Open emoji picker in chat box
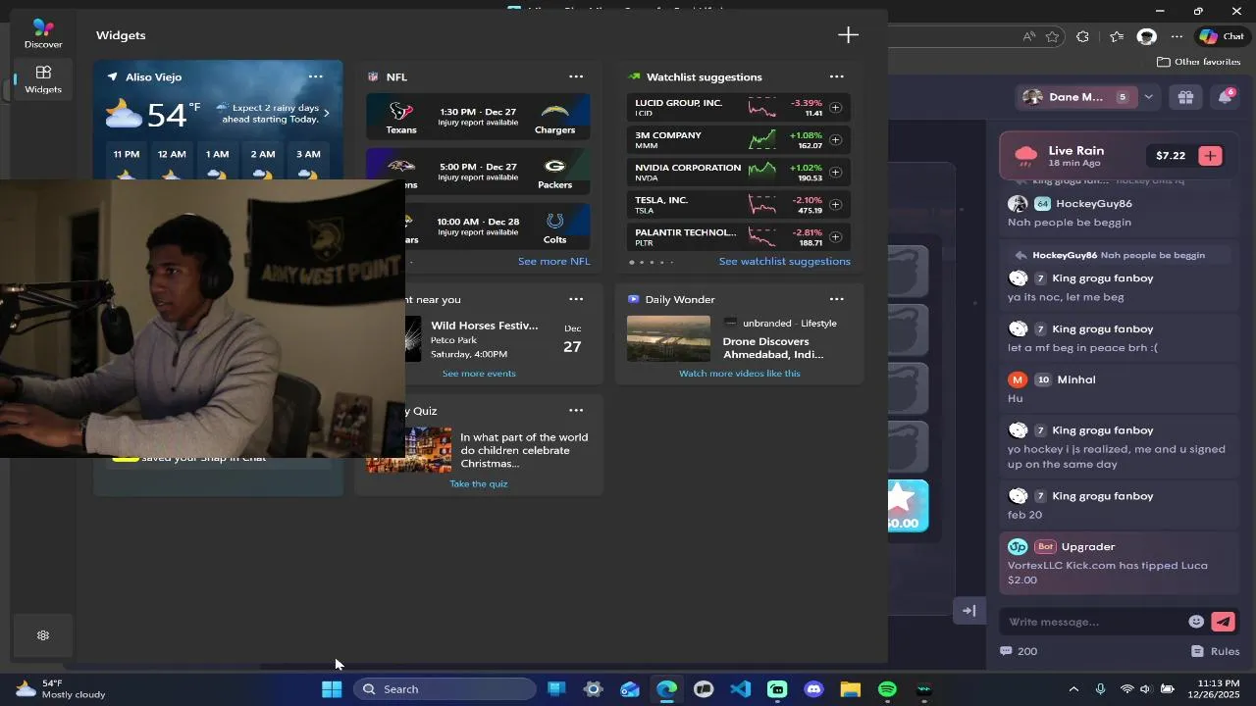The height and width of the screenshot is (706, 1256). (1196, 622)
